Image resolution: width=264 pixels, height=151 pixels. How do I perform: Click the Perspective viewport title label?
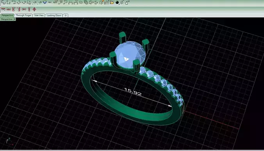[x=7, y=19]
